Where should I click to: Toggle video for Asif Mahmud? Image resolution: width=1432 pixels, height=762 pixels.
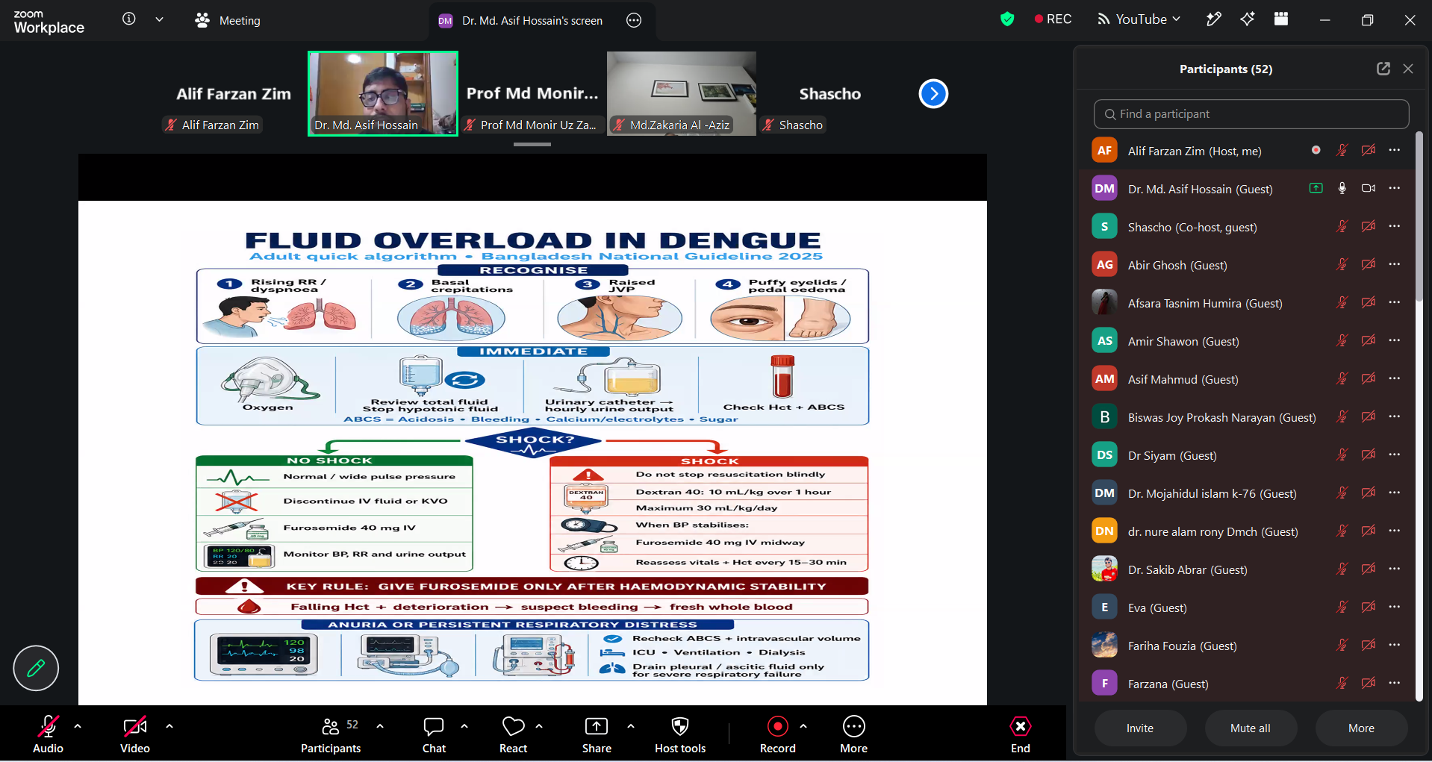1368,378
